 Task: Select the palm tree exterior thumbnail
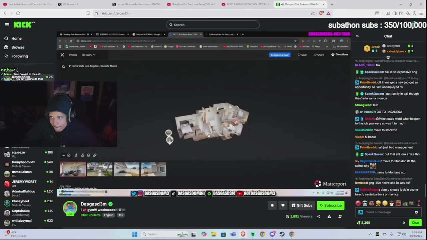(100, 169)
